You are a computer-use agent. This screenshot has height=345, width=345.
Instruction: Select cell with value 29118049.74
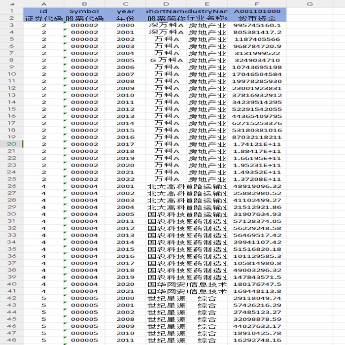coord(257,298)
